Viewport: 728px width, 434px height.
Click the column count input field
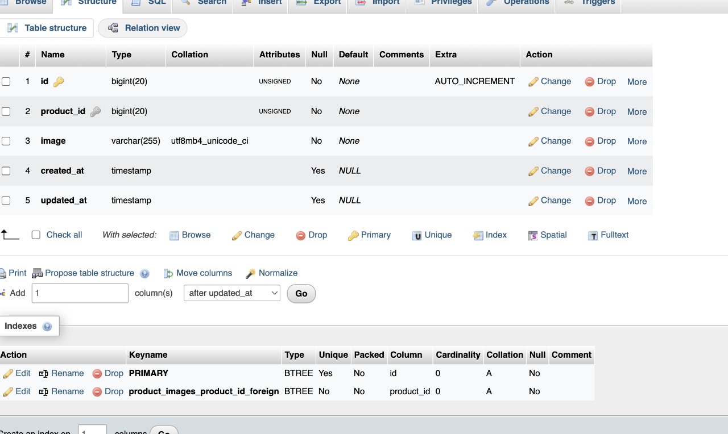80,293
